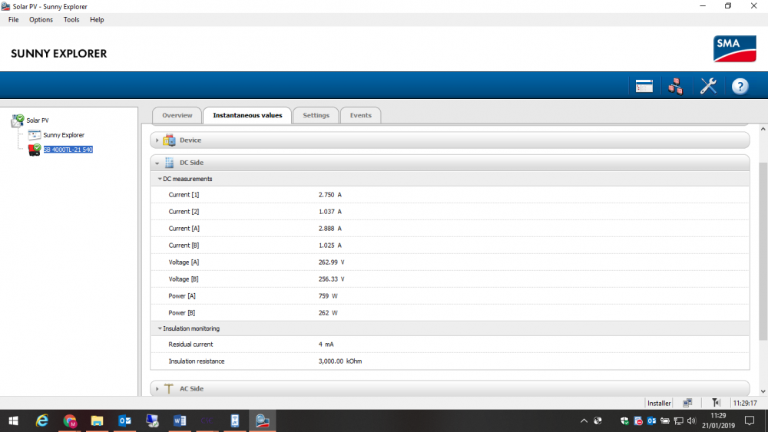Click the AC Side pylon icon
The height and width of the screenshot is (432, 768).
[168, 388]
